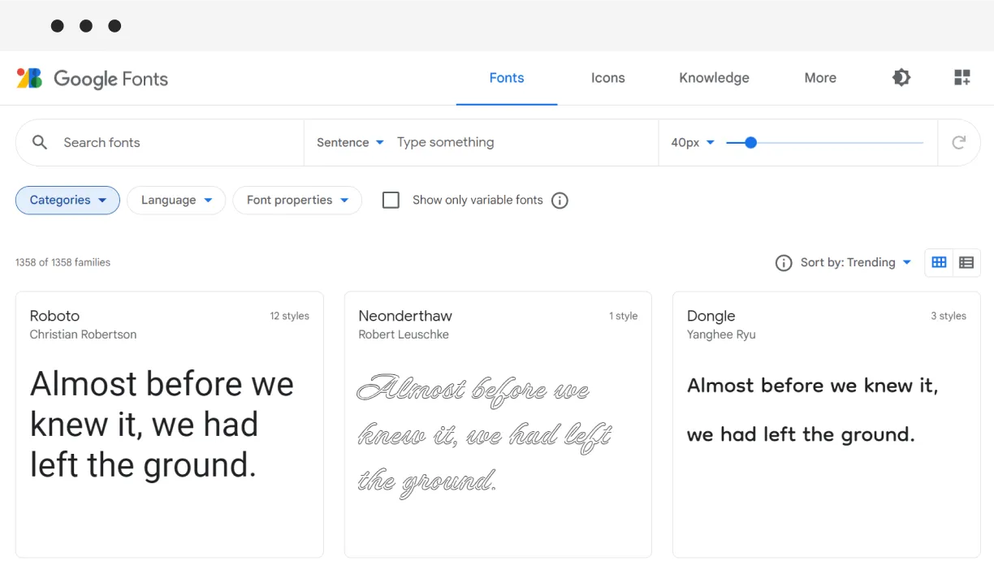Open Sort by: Trending dropdown
Screen dimensions: 994x574
[856, 262]
